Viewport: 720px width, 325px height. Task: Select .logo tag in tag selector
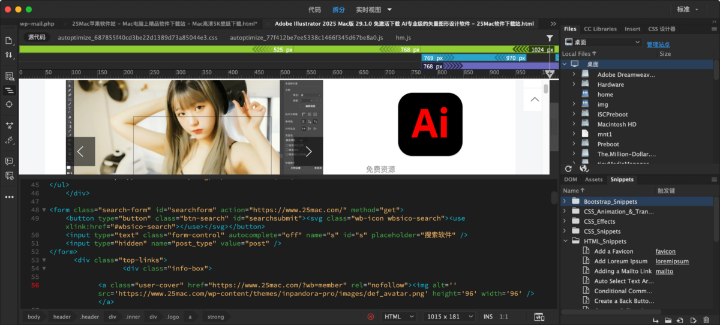click(x=172, y=317)
